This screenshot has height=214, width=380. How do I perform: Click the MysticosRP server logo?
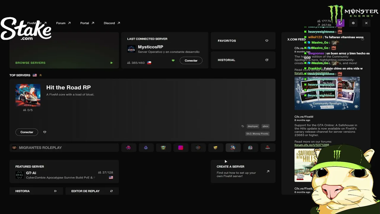click(x=131, y=49)
